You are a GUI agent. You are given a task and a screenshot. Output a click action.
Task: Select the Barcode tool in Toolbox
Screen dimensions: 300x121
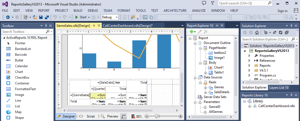coord(20,55)
